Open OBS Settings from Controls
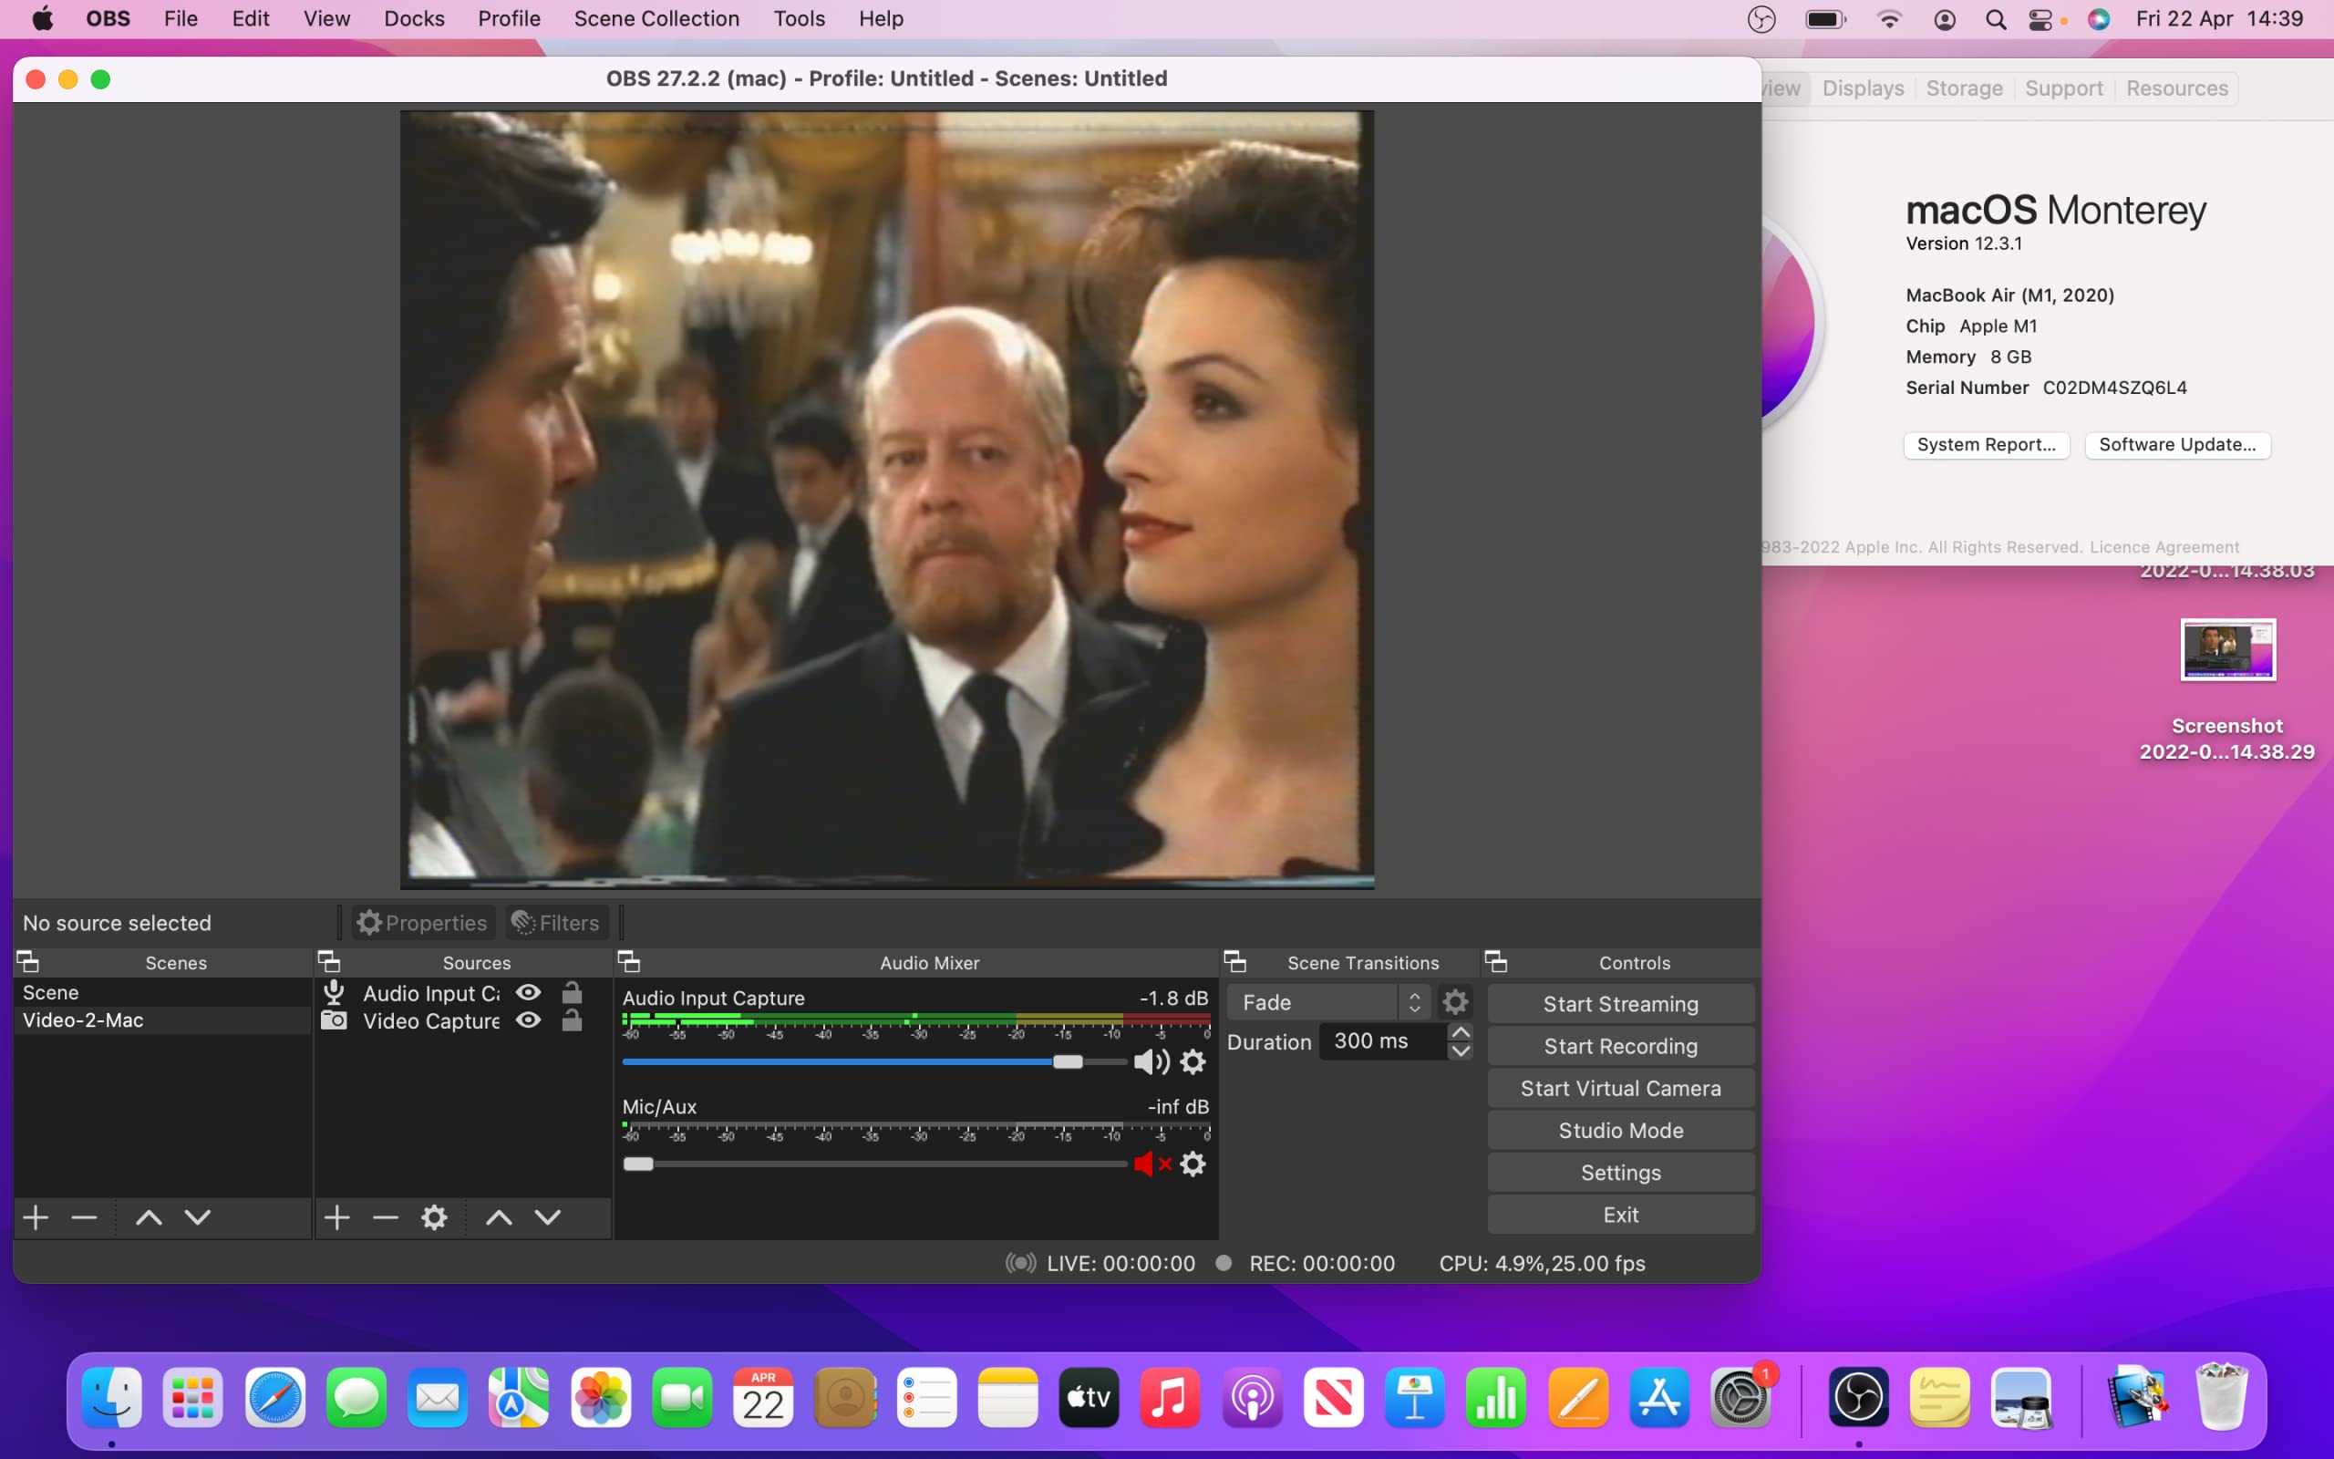The width and height of the screenshot is (2334, 1459). pos(1620,1173)
